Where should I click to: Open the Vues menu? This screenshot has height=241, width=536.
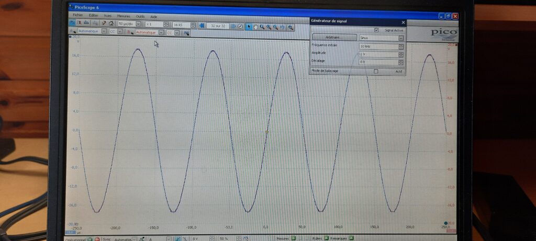[107, 16]
